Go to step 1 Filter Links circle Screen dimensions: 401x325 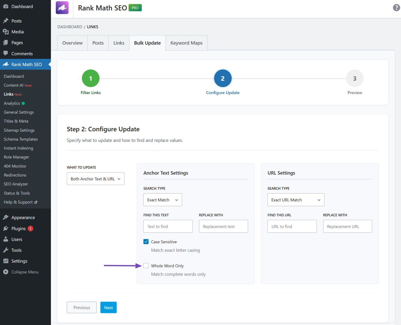point(91,78)
